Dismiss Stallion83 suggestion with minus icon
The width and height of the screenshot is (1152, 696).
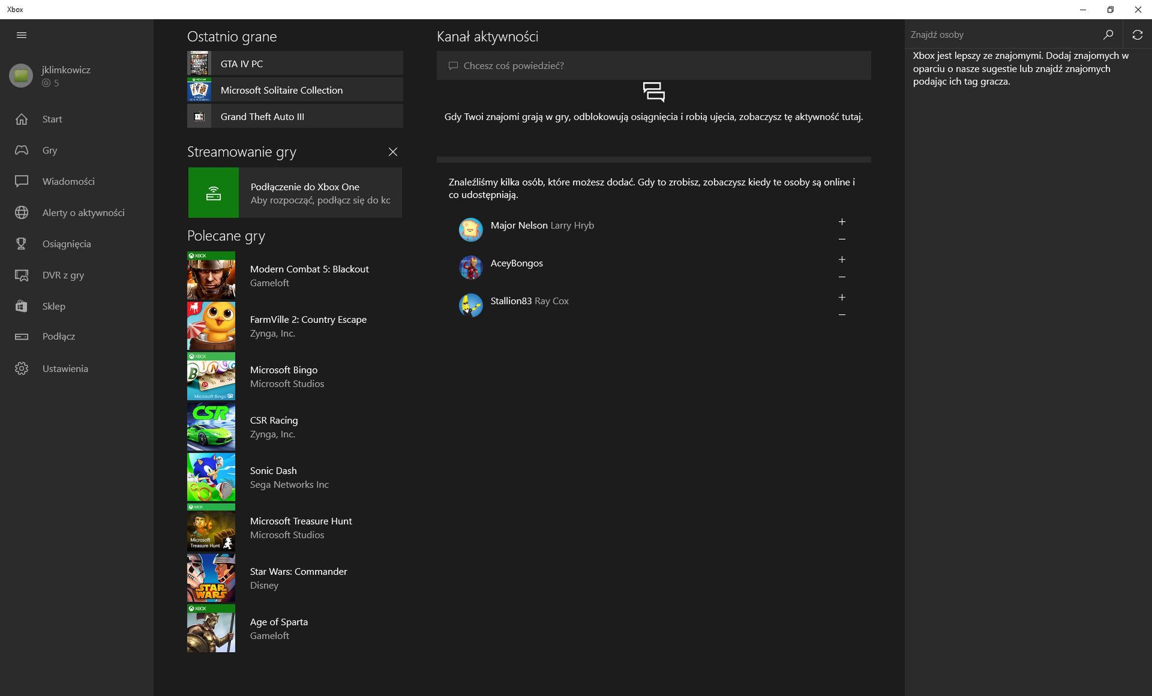pyautogui.click(x=842, y=315)
